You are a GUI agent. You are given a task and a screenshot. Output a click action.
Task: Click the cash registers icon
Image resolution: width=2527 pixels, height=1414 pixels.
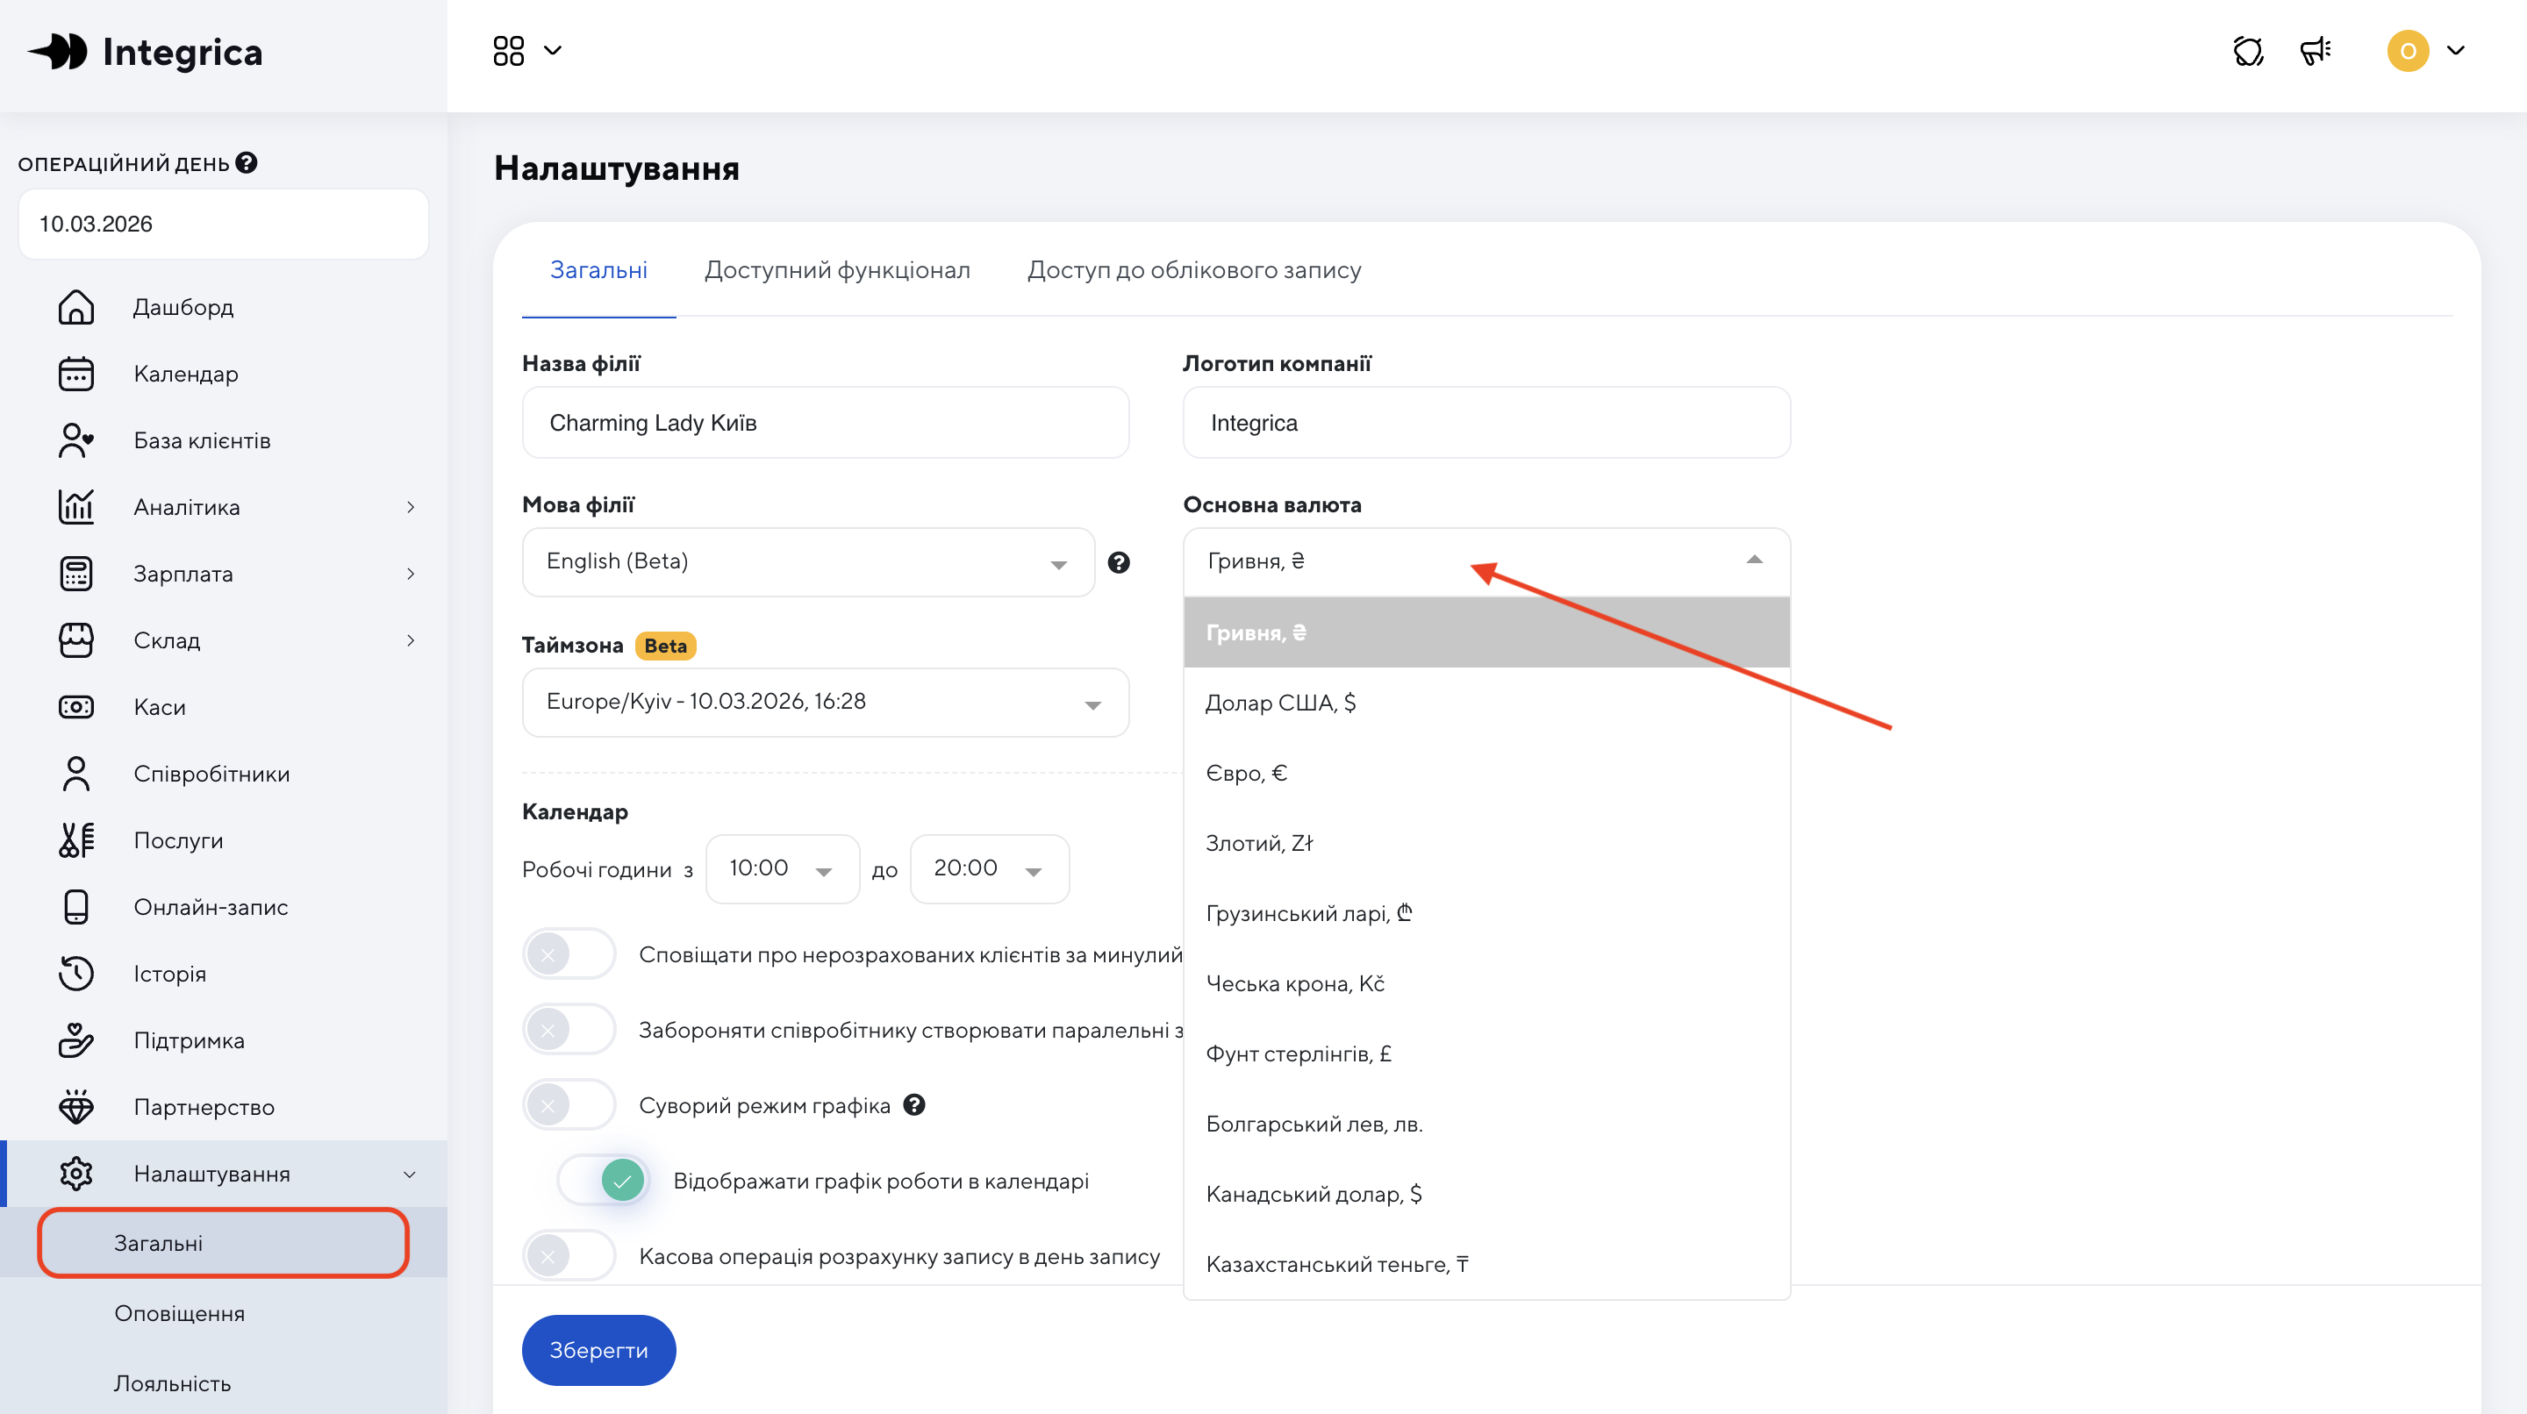click(x=75, y=707)
